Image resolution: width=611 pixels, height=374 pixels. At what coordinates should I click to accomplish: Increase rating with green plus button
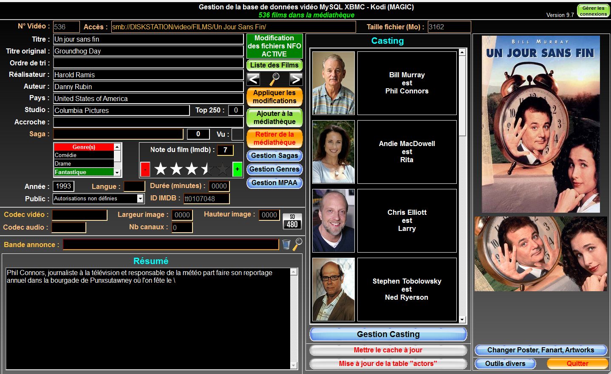click(x=237, y=169)
